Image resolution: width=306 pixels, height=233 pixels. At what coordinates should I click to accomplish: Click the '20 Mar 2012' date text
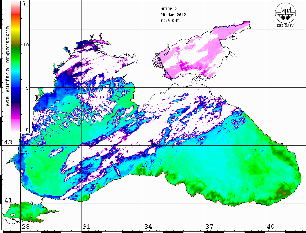[x=173, y=15]
